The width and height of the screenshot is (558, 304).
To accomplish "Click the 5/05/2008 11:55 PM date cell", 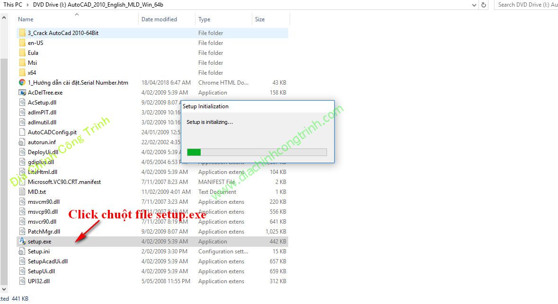I will 166,281.
